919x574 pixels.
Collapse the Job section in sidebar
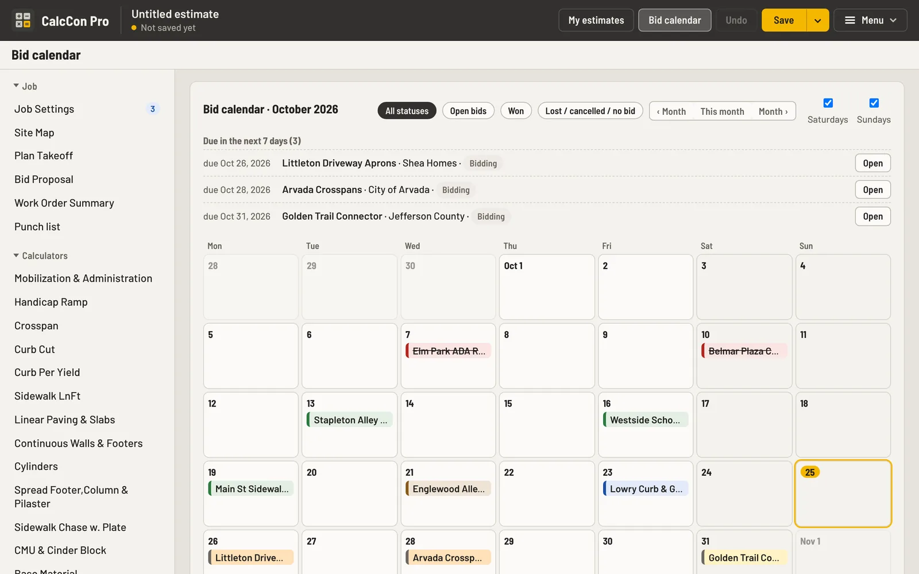(25, 86)
